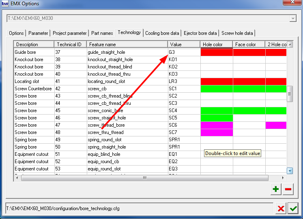
Task: Click Technical ID 49 cell
Action: (71, 140)
